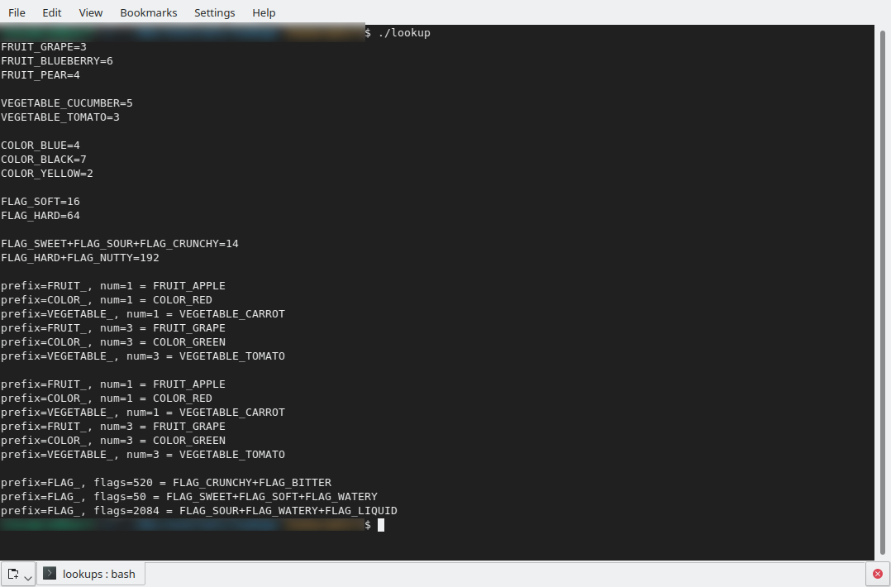Open the File menu
The image size is (891, 587).
tap(17, 12)
